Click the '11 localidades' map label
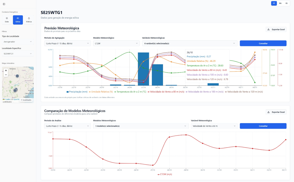 pyautogui.click(x=26, y=100)
